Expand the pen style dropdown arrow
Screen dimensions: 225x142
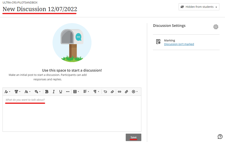tap(10, 92)
